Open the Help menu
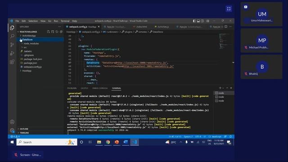The width and height of the screenshot is (288, 162). point(74,21)
